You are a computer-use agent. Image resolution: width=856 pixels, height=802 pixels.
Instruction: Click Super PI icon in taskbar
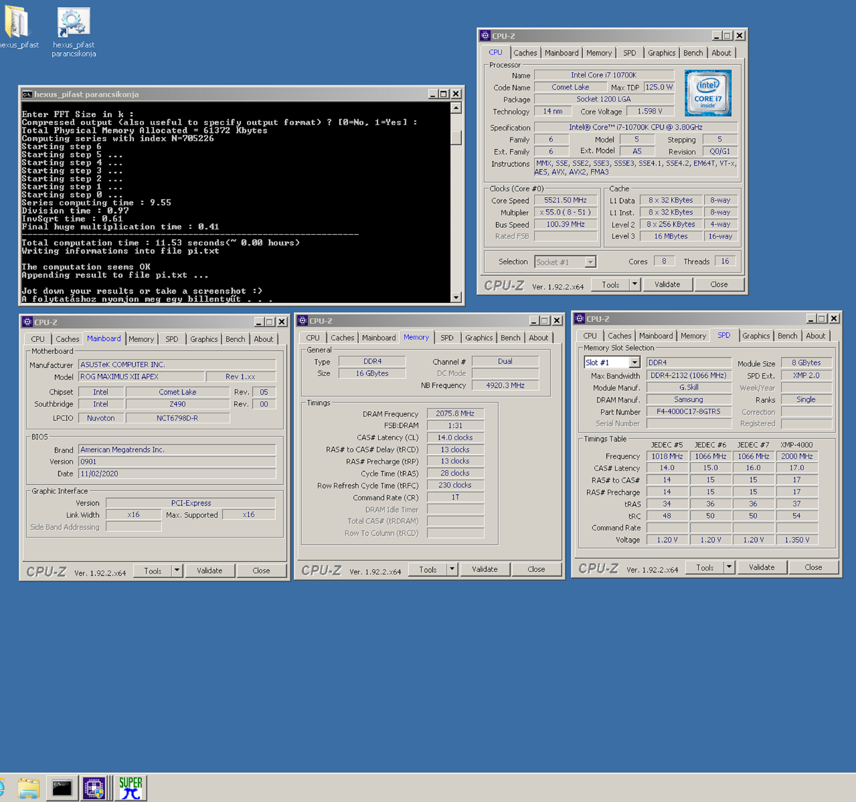130,788
